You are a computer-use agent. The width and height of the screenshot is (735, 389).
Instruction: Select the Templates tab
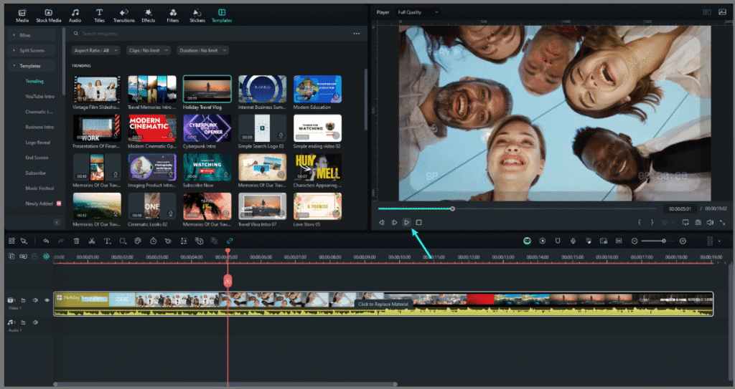click(x=222, y=16)
